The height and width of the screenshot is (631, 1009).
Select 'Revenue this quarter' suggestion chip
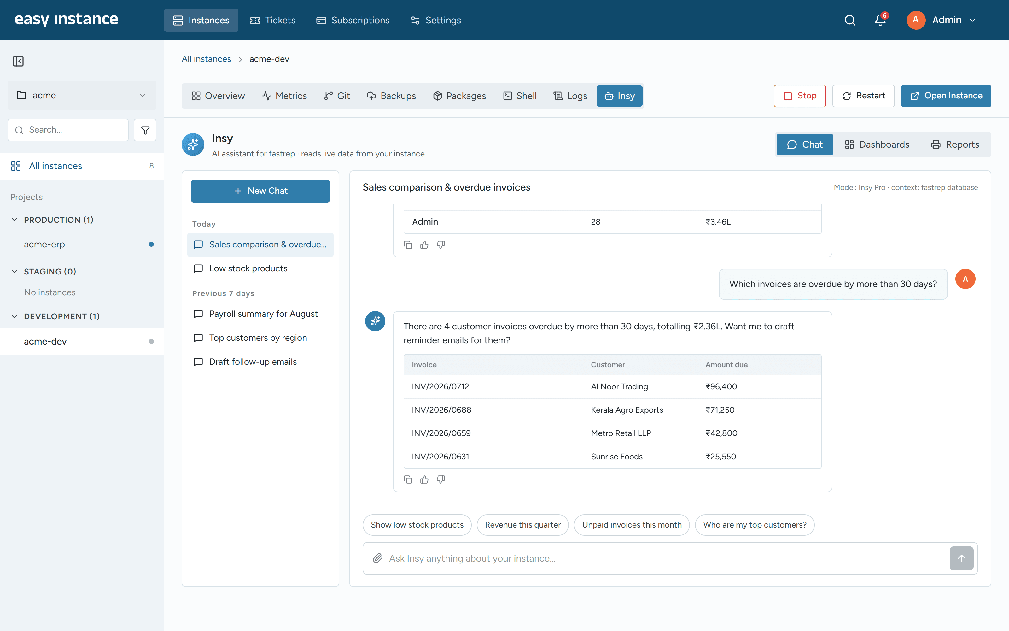(523, 525)
